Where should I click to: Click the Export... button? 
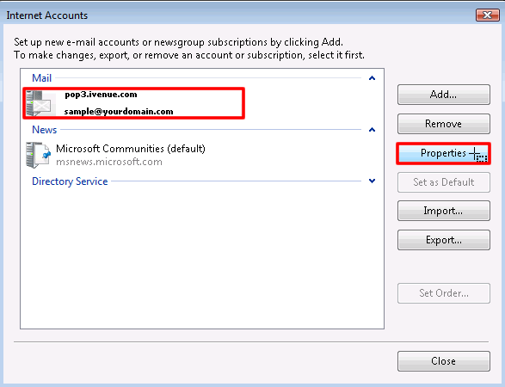point(443,240)
